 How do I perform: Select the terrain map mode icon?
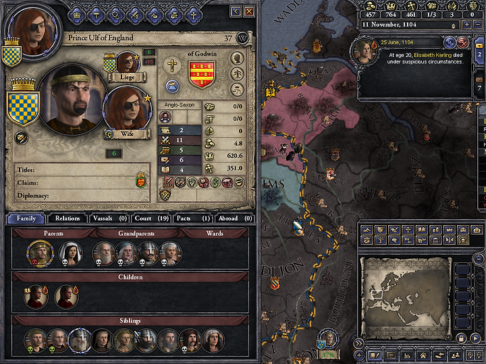click(367, 230)
